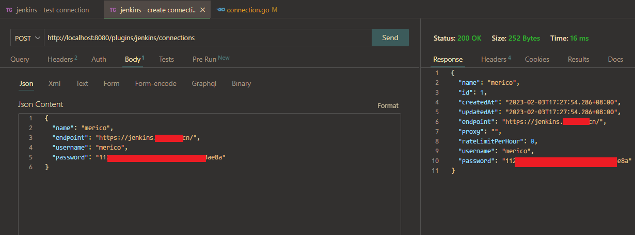
Task: Open the response Headers tab
Action: coord(496,59)
